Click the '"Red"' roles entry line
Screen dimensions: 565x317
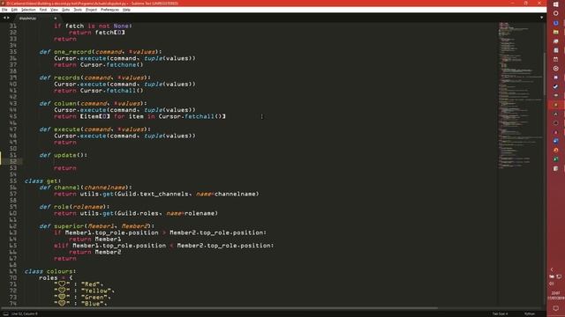click(x=79, y=284)
